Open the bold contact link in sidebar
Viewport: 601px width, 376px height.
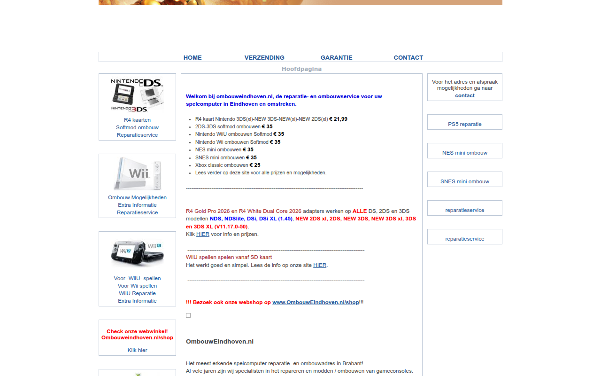[x=465, y=95]
